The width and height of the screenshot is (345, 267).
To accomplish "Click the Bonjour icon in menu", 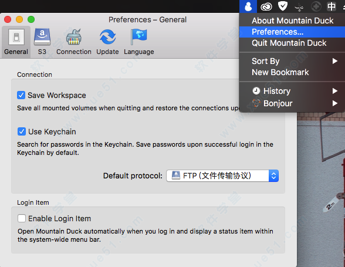I will 256,103.
